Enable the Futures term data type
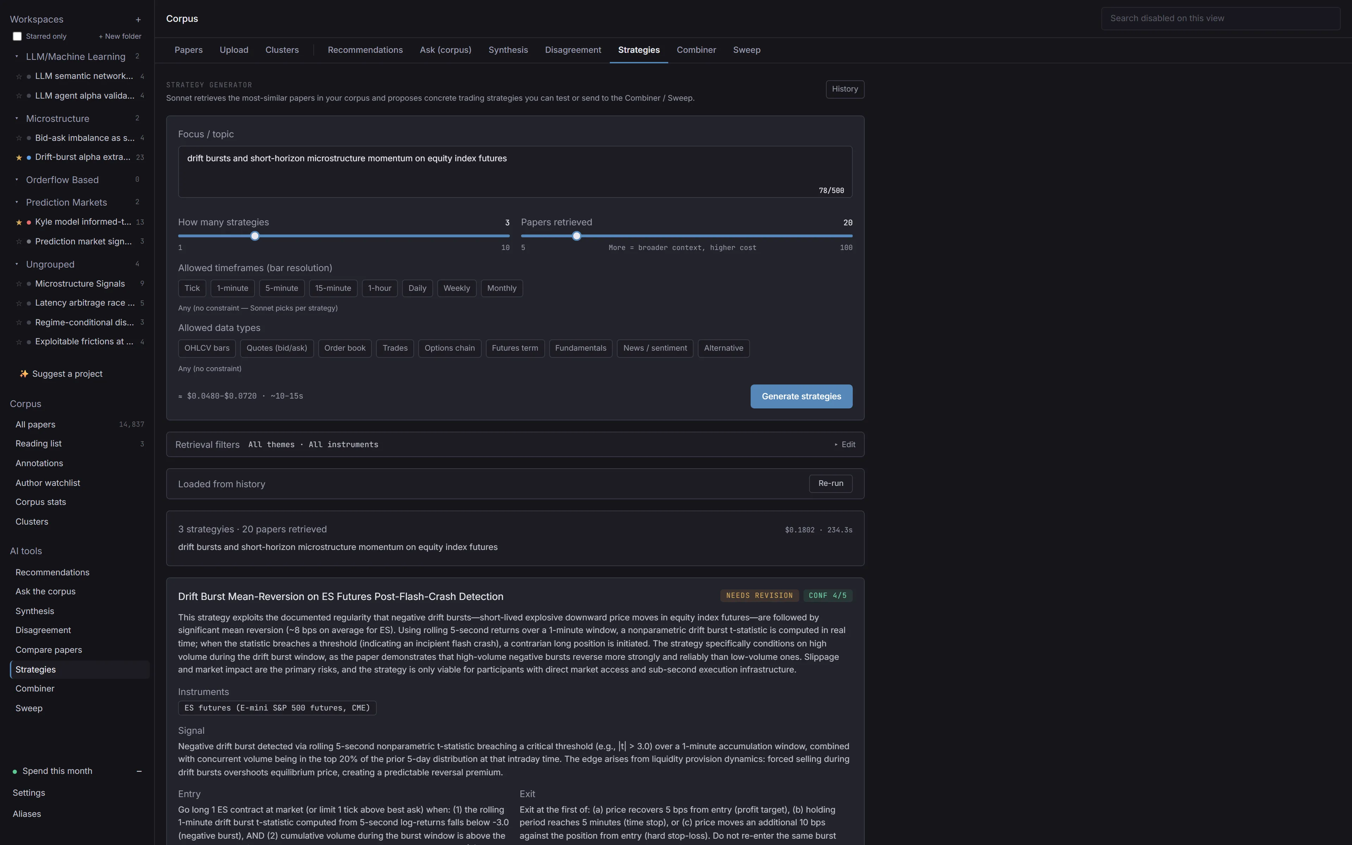 click(515, 348)
